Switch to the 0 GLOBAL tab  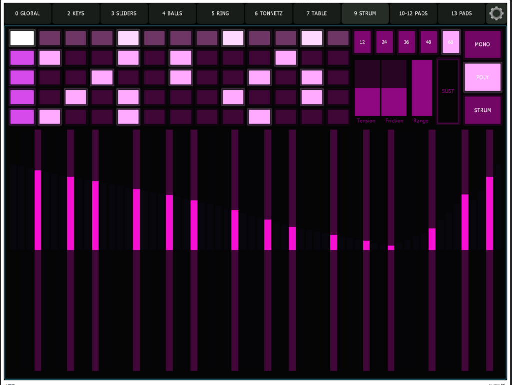pos(28,13)
